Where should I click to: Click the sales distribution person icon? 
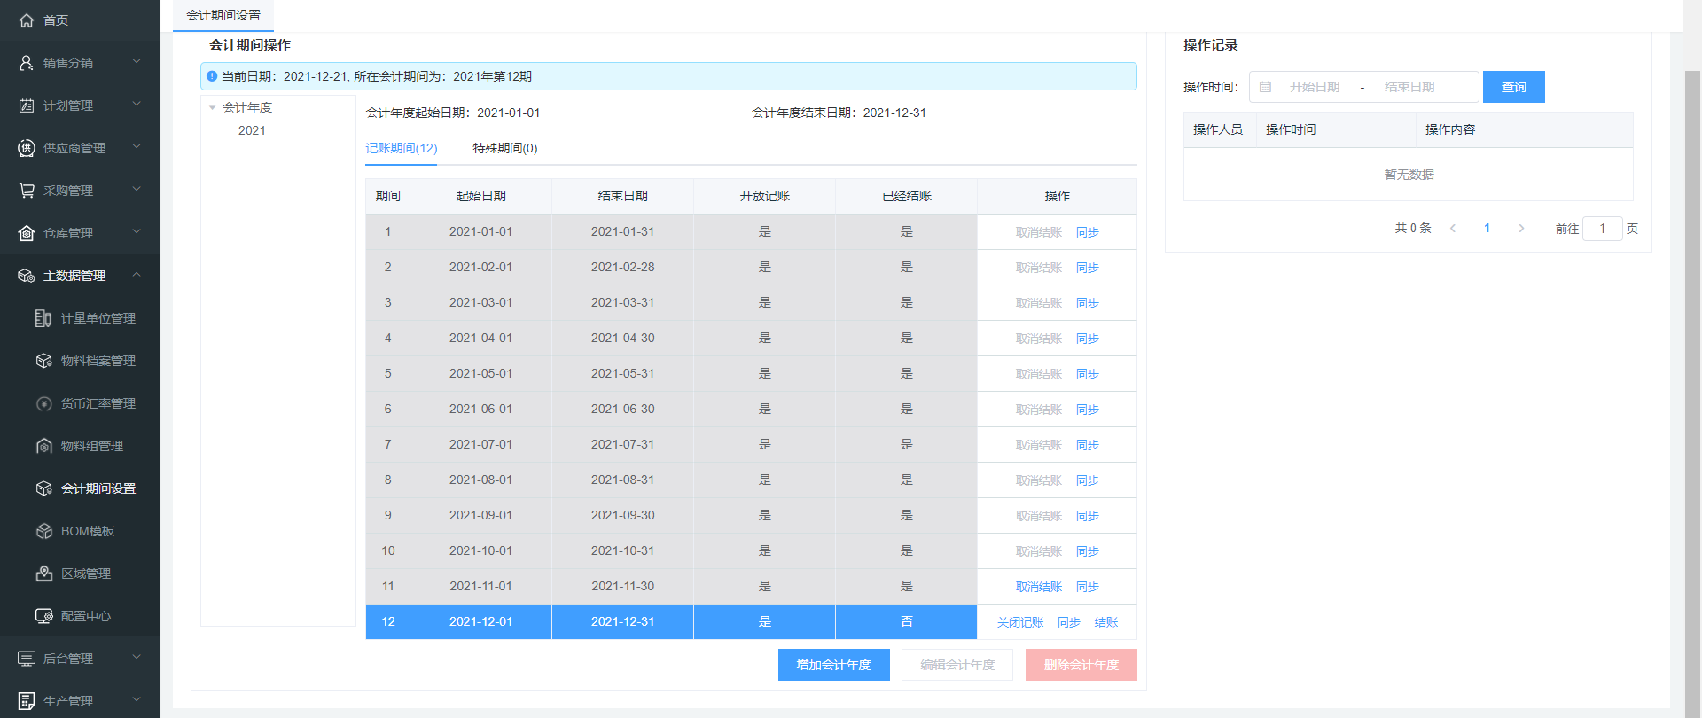(x=27, y=63)
